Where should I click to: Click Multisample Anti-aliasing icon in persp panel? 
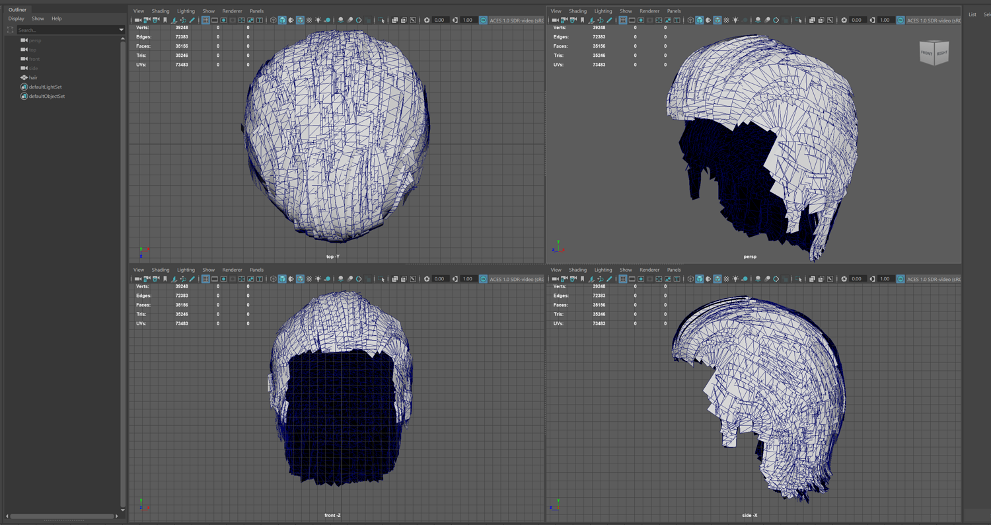tap(776, 20)
